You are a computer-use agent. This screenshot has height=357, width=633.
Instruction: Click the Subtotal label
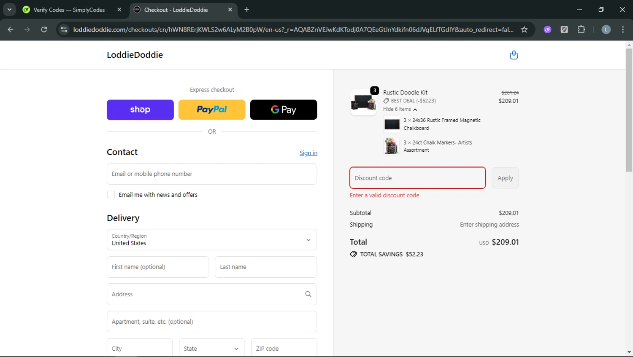[360, 213]
